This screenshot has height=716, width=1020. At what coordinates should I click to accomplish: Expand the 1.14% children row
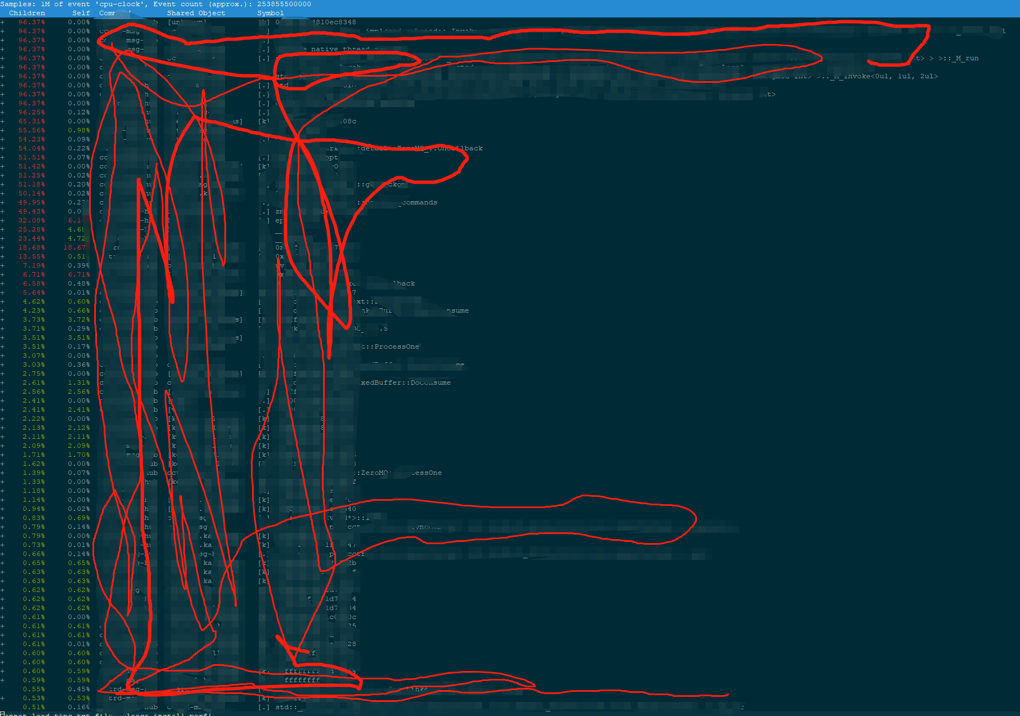pyautogui.click(x=2, y=500)
